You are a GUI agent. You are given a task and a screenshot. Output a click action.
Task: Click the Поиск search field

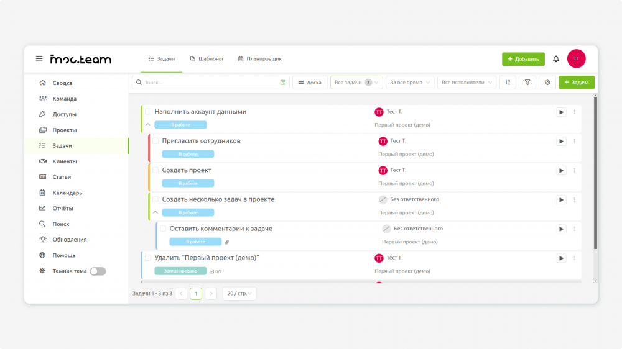coord(211,83)
